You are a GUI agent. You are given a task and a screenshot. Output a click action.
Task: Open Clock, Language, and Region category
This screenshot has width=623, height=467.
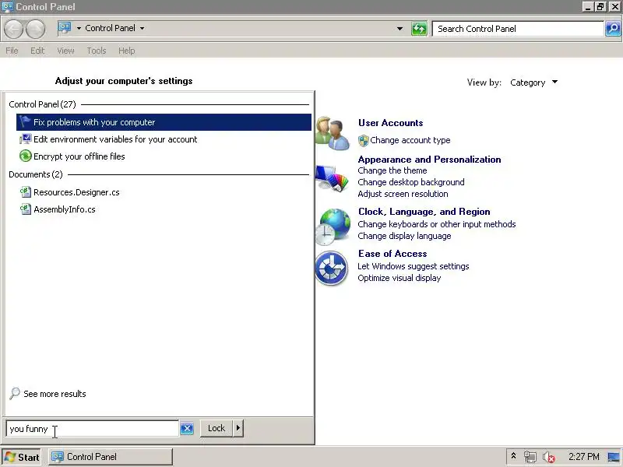(x=424, y=212)
